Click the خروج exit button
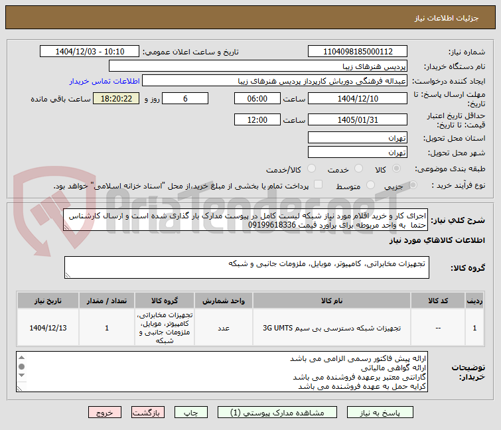 point(105,413)
